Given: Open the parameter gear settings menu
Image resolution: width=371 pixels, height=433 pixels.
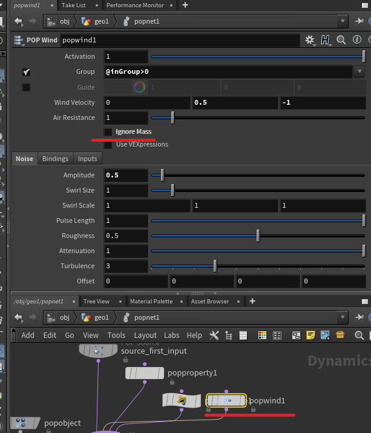Looking at the screenshot, I should [x=310, y=40].
